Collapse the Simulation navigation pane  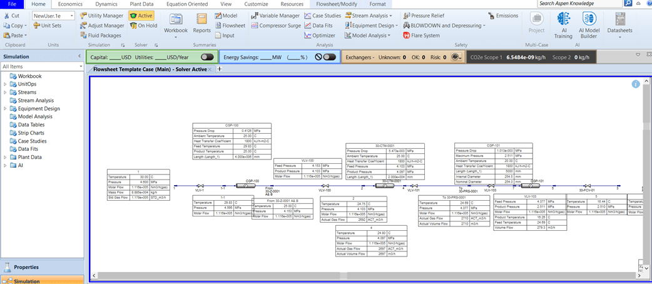pos(79,56)
